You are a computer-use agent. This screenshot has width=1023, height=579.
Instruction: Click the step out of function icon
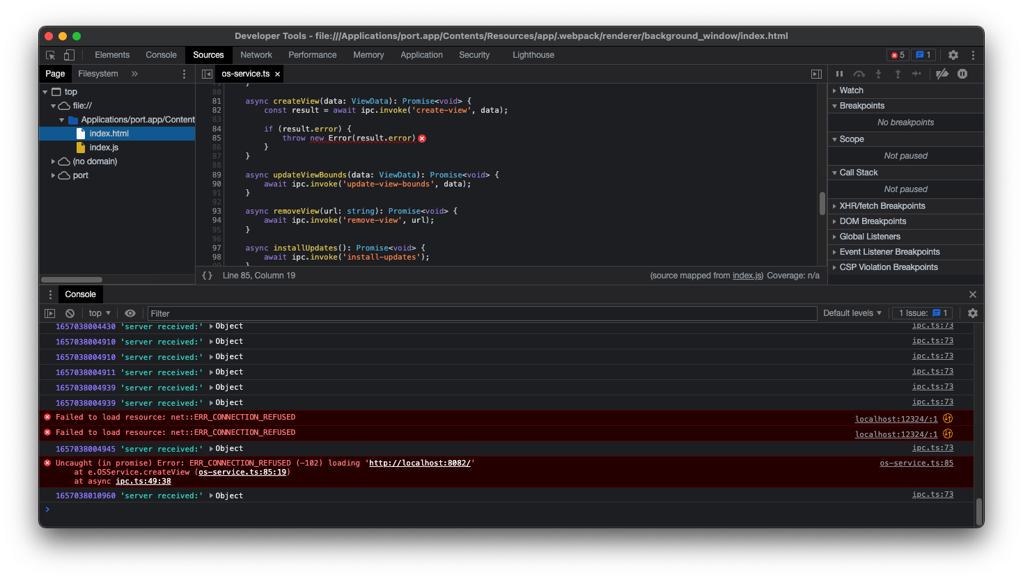898,74
